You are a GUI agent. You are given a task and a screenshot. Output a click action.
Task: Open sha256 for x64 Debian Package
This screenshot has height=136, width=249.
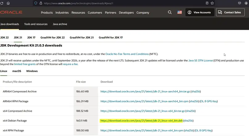(188, 121)
